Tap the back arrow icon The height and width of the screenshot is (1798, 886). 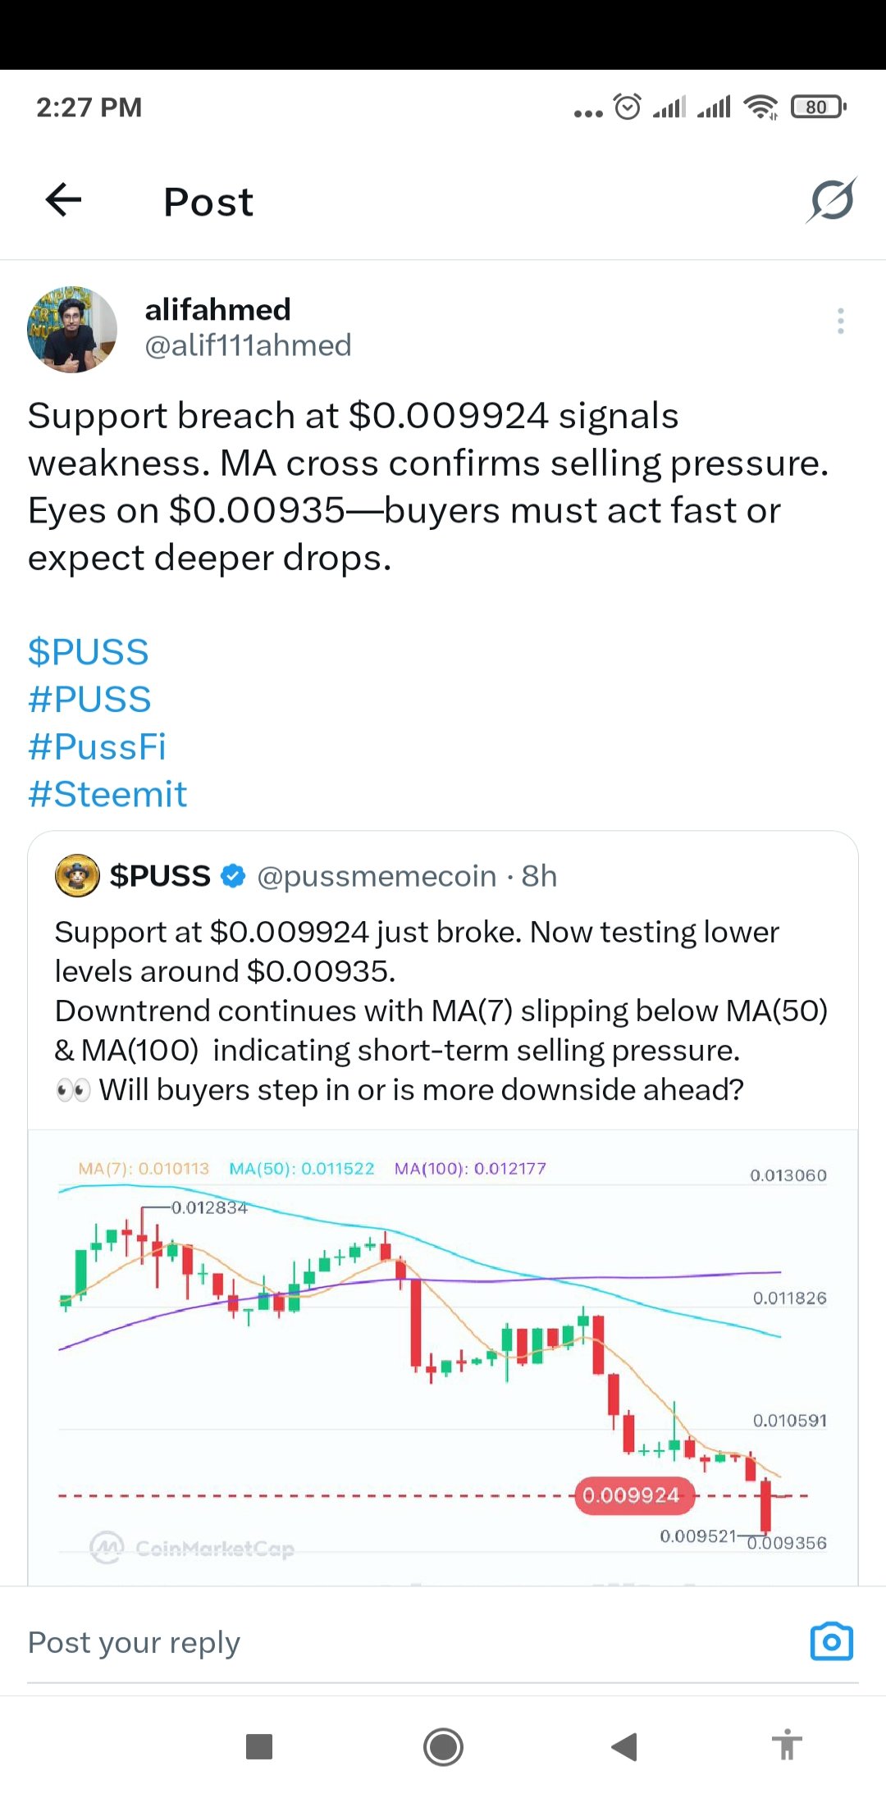point(63,199)
